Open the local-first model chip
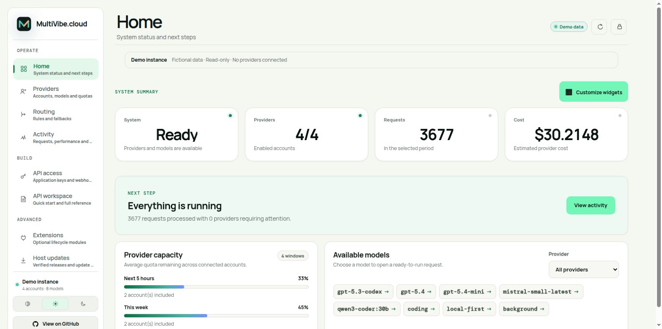Image resolution: width=662 pixels, height=329 pixels. point(469,309)
